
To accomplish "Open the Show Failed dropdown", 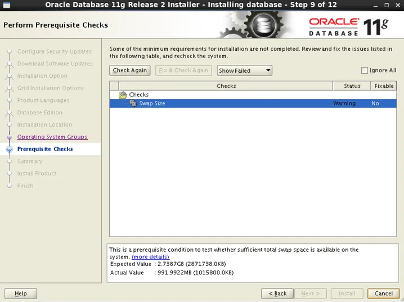I will [244, 70].
